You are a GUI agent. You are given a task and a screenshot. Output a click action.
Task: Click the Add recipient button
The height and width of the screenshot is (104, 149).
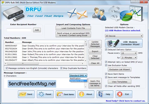point(37,30)
